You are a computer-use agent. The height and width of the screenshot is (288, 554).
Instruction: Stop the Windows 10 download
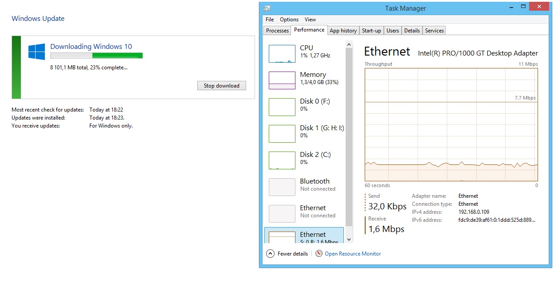click(x=222, y=86)
